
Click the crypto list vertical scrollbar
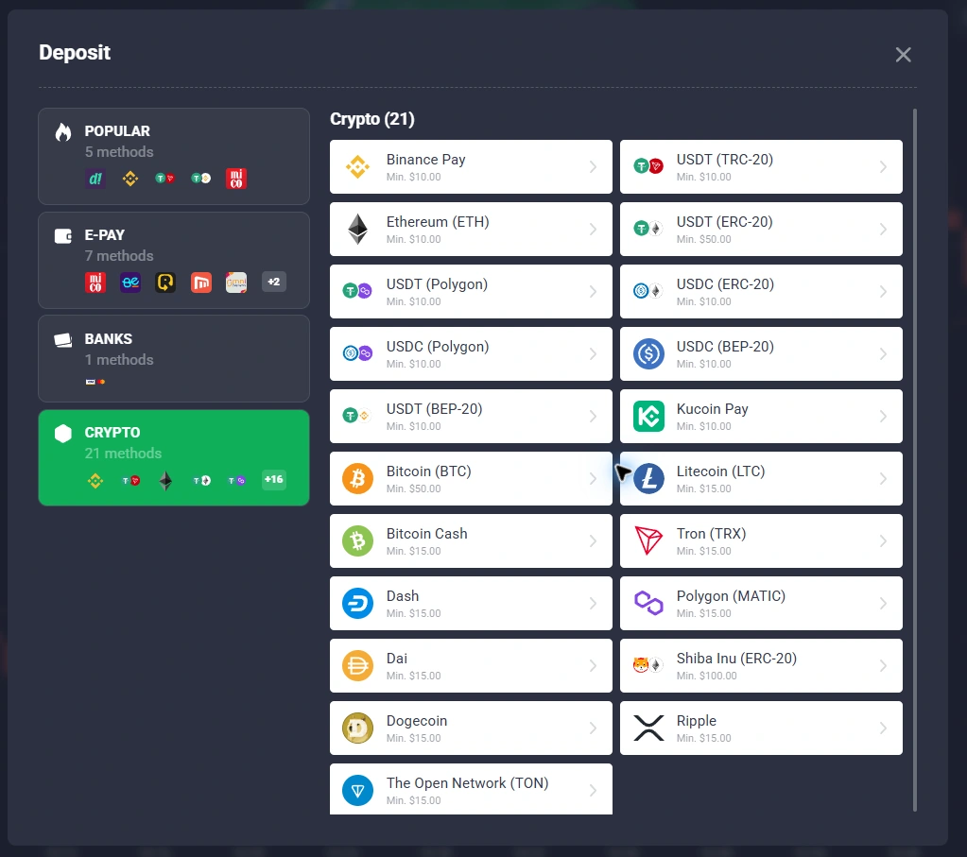click(x=915, y=460)
